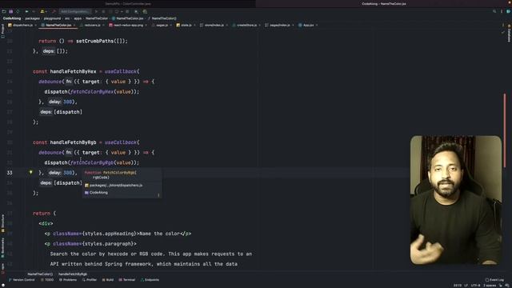Open the TODO tool window
This screenshot has width=512, height=288.
[47, 280]
